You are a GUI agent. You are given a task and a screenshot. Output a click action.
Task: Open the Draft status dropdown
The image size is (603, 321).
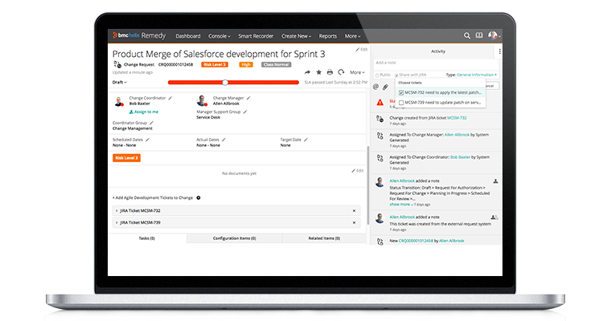coord(120,82)
